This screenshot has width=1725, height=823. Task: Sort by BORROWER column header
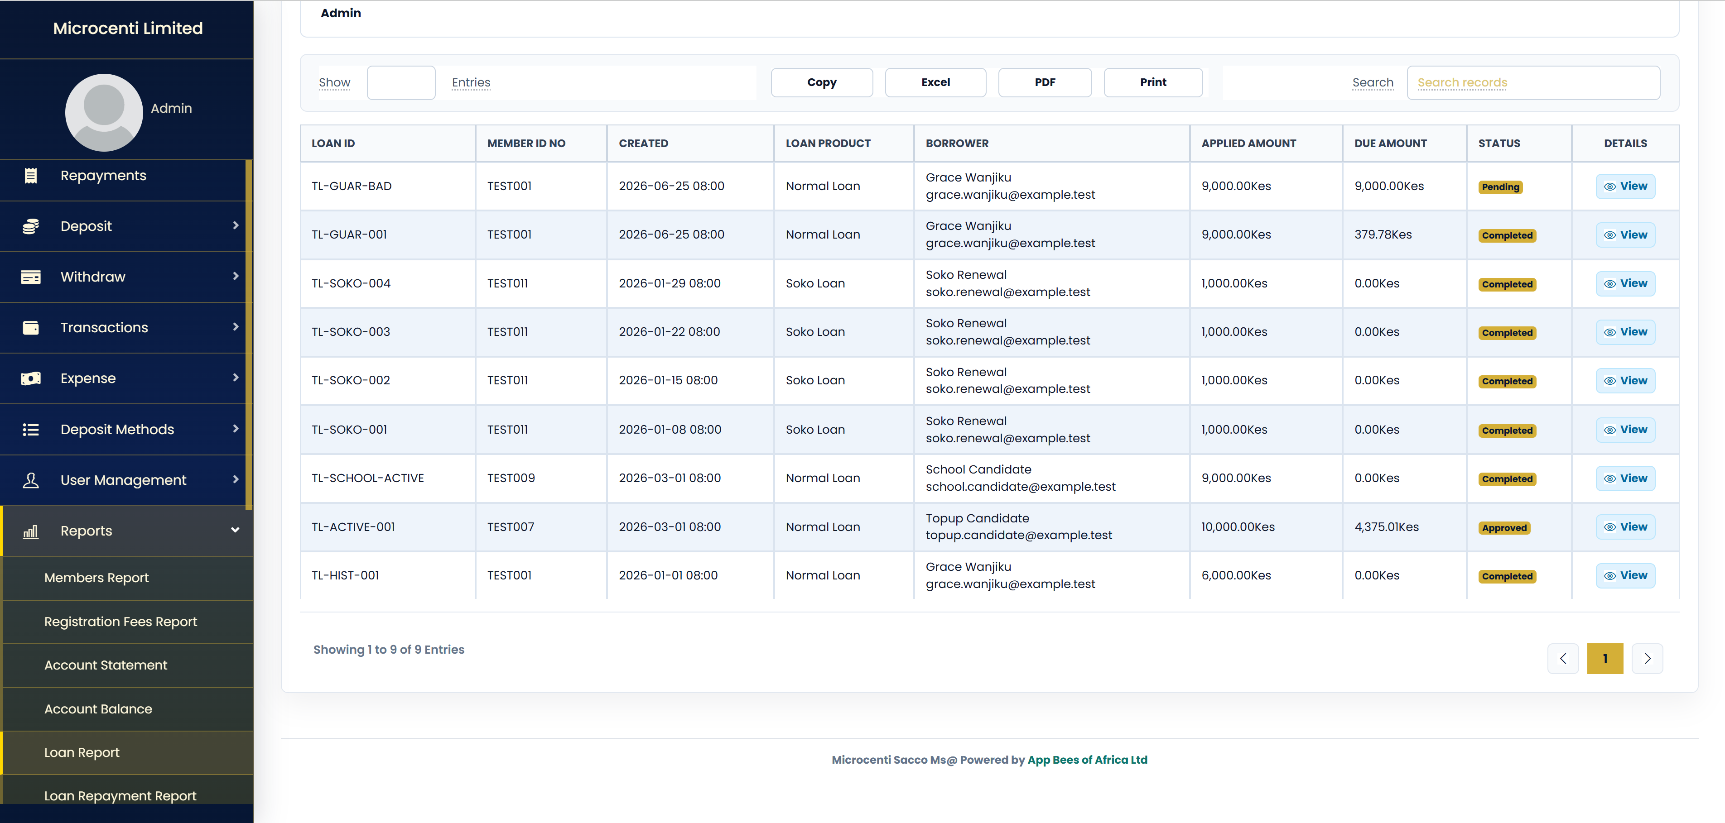1051,143
